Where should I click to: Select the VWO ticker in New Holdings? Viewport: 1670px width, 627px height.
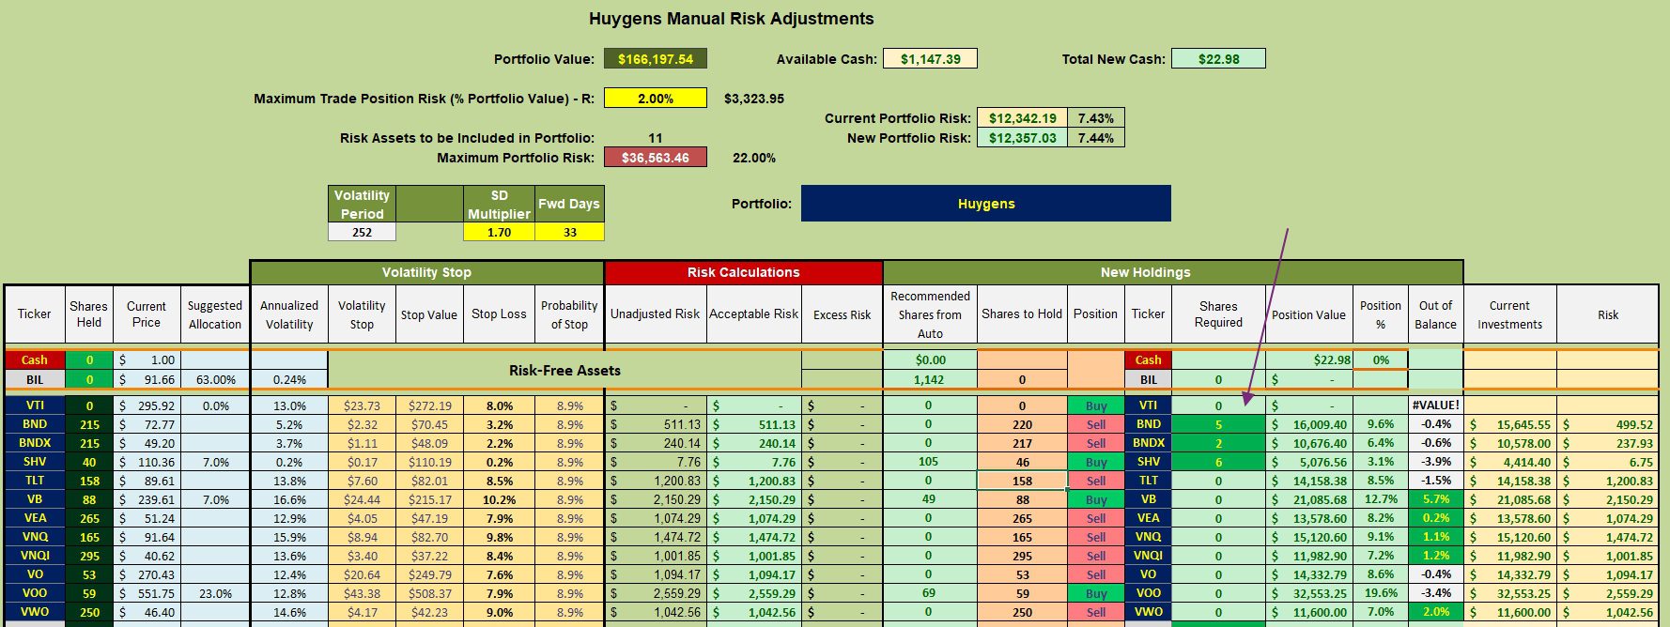click(x=1148, y=612)
